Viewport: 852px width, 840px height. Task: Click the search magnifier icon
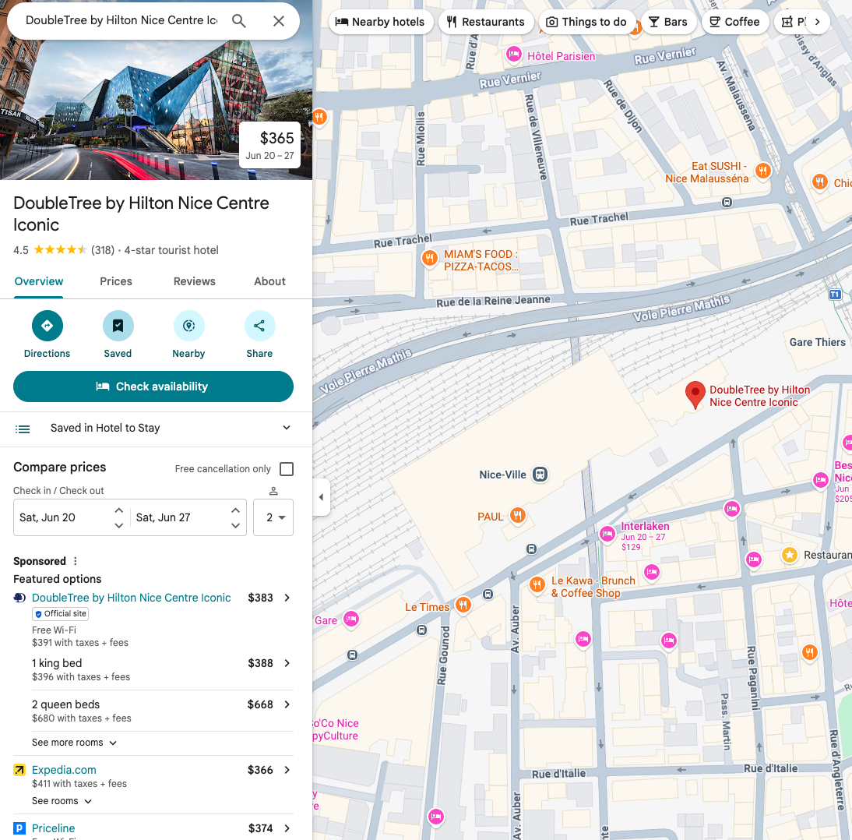pyautogui.click(x=239, y=21)
